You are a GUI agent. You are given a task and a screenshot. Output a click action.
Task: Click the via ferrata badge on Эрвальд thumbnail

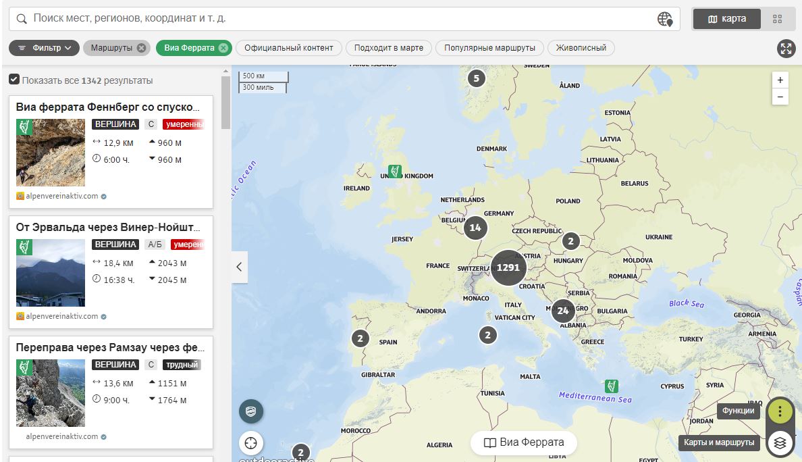(x=24, y=247)
